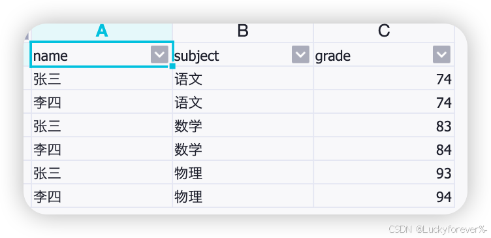Open the grade column filter dropdown
Viewport: 491px width, 238px height.
tap(441, 54)
